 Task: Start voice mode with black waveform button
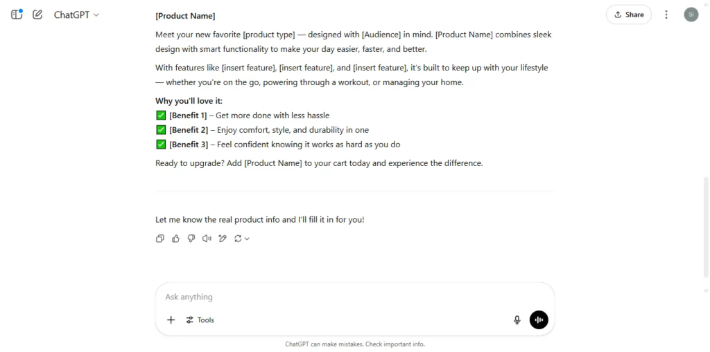click(539, 320)
